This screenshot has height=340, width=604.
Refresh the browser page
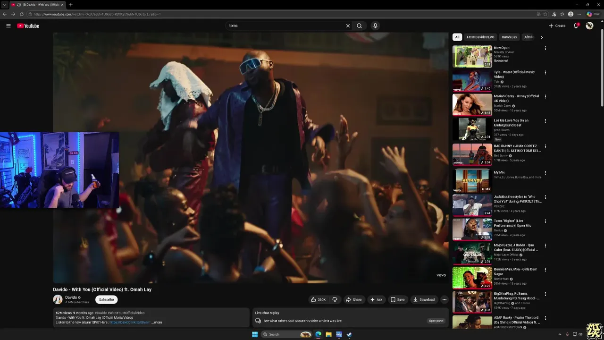point(22,14)
